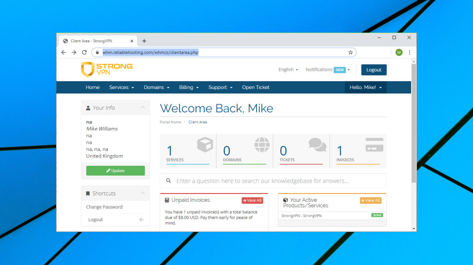Click the Unpaid Invoices calculator icon

pos(167,200)
